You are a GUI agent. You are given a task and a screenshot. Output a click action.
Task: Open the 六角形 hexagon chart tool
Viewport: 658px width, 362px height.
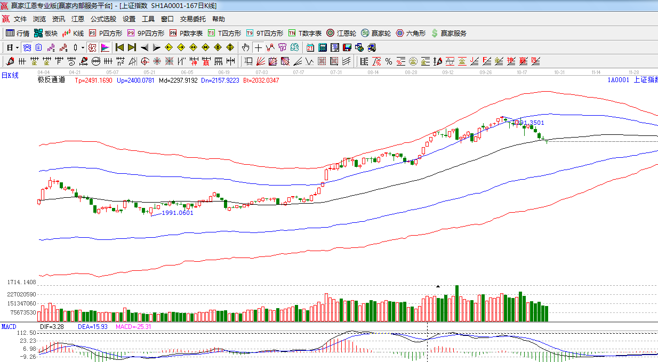(411, 33)
